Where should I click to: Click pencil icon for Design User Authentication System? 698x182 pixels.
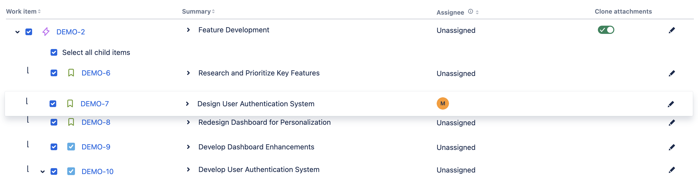(671, 104)
